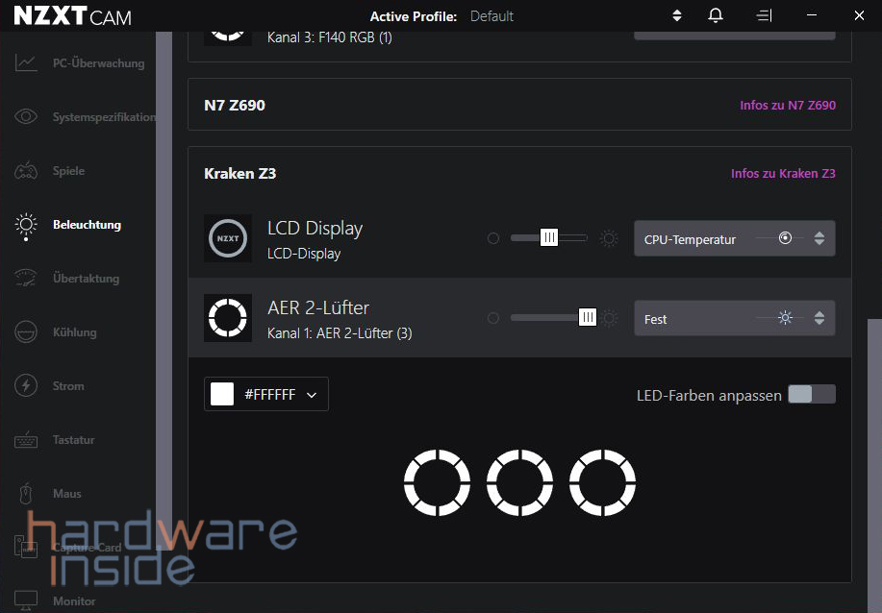
Task: Click the Kühlung icon in sidebar
Action: click(26, 332)
